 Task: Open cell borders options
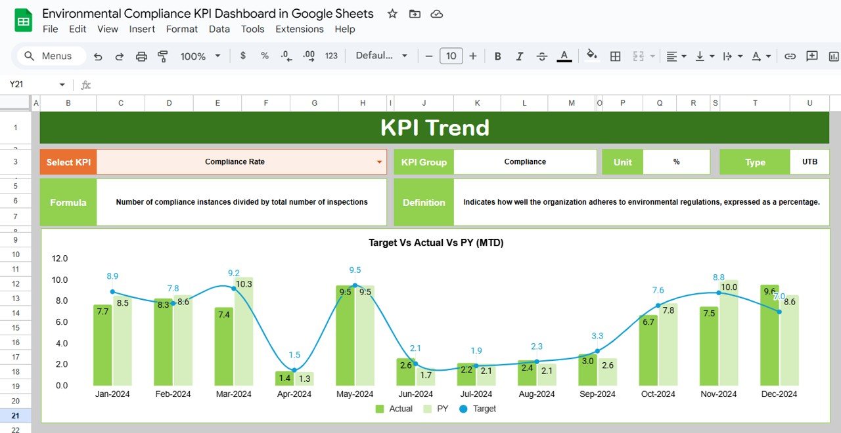pos(616,56)
